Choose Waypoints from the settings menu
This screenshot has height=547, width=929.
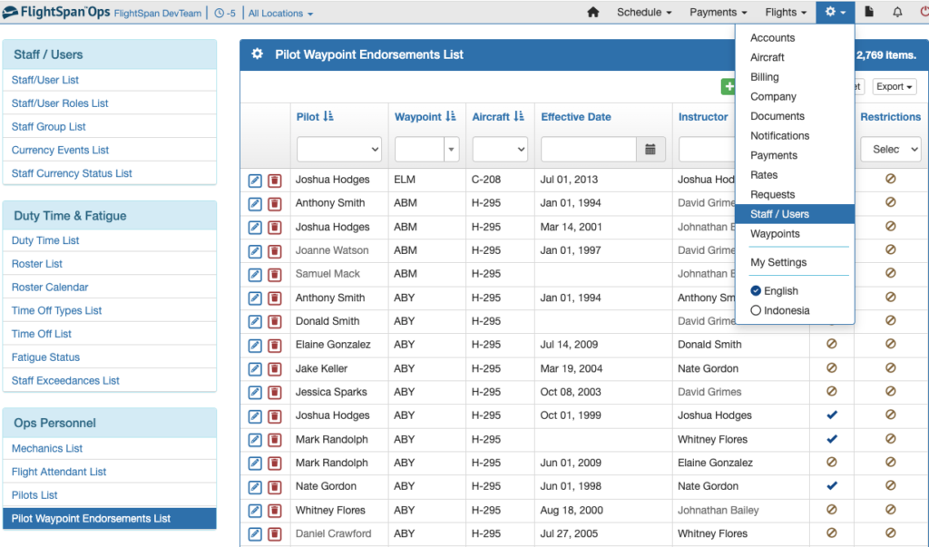pyautogui.click(x=775, y=234)
